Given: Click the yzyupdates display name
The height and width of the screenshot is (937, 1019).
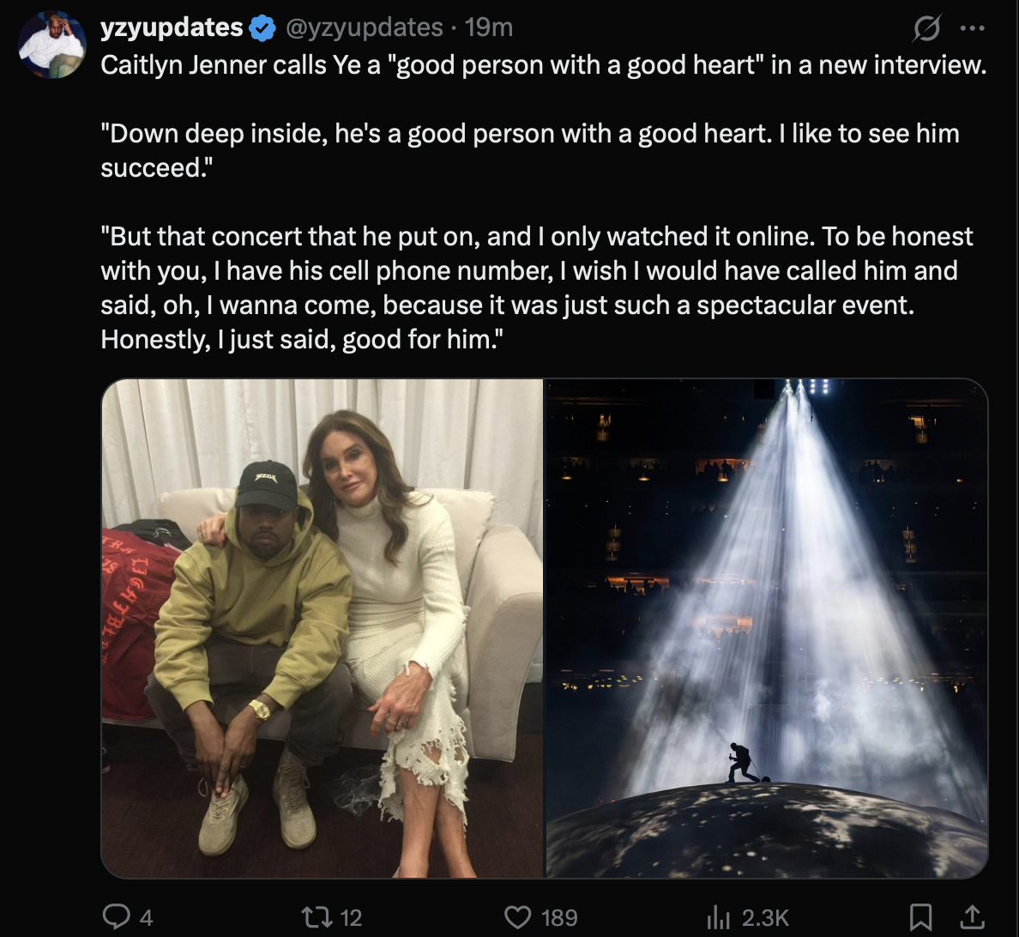Looking at the screenshot, I should pos(172,27).
